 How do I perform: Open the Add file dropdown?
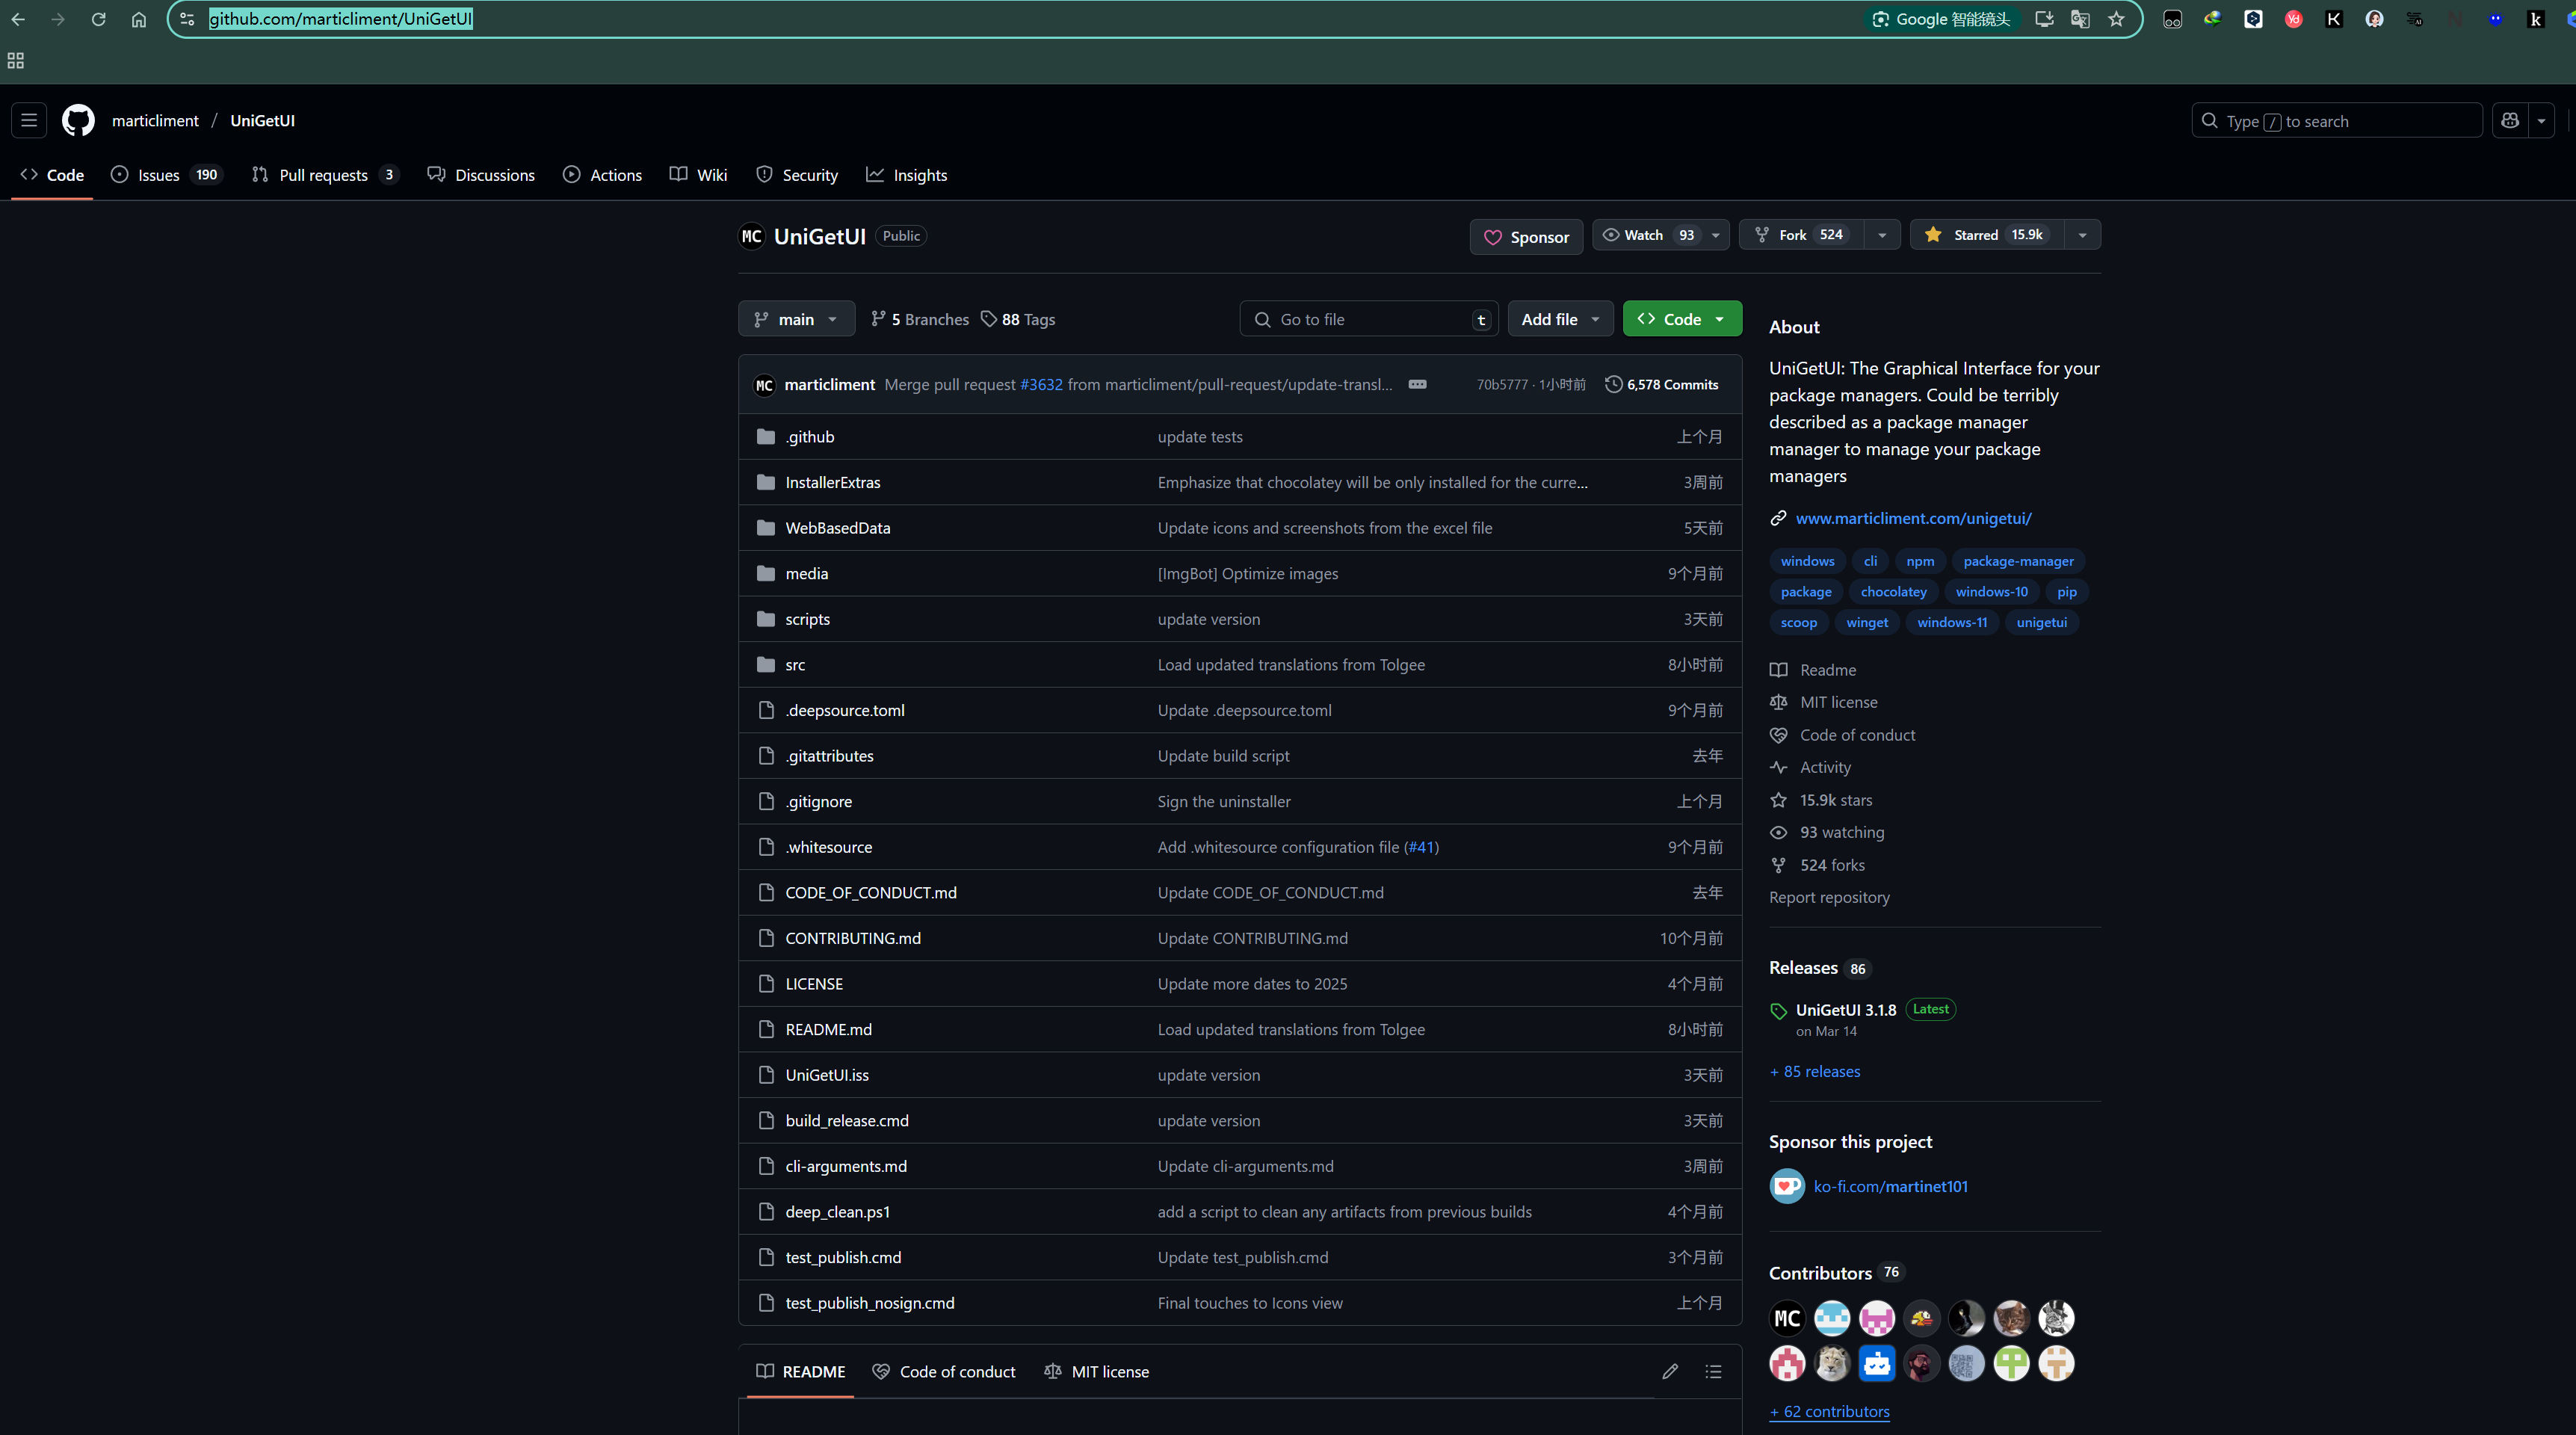point(1560,319)
